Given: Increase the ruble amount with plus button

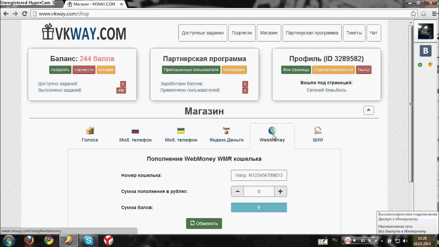Looking at the screenshot, I should [x=280, y=191].
